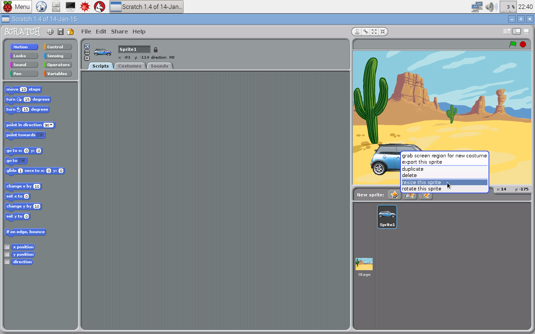Viewport: 535px width, 334px height.
Task: Pick the grow sprite tool
Action: click(x=374, y=32)
